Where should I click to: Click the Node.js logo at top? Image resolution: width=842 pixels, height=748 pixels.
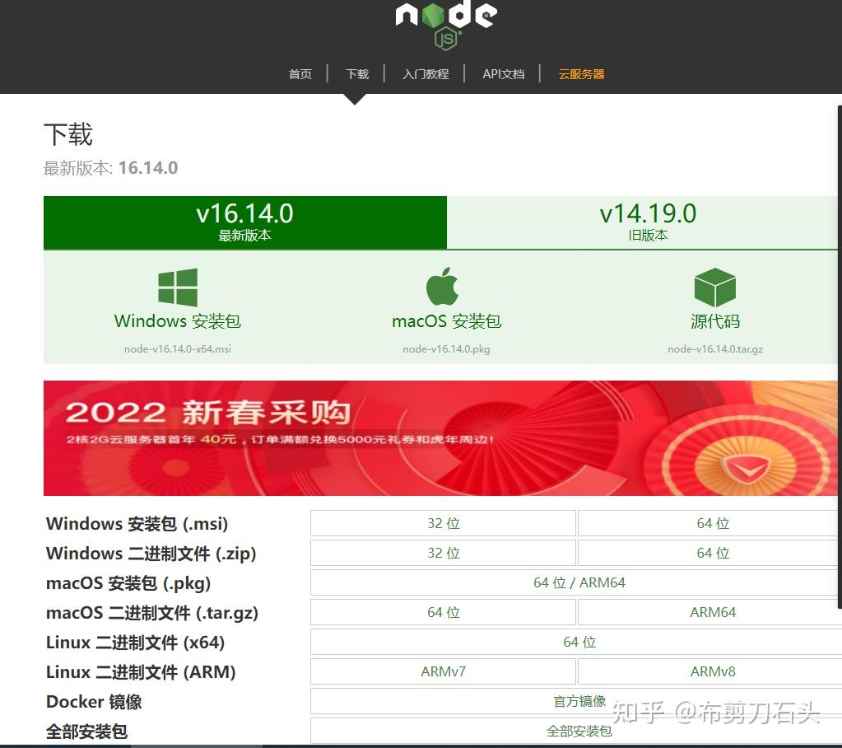(446, 26)
